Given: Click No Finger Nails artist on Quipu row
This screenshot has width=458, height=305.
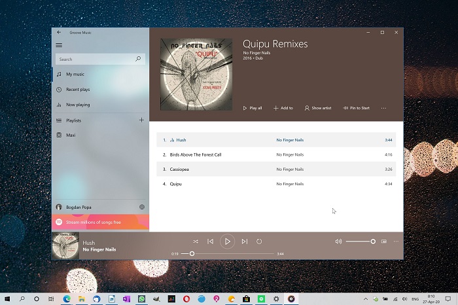Looking at the screenshot, I should [x=290, y=184].
